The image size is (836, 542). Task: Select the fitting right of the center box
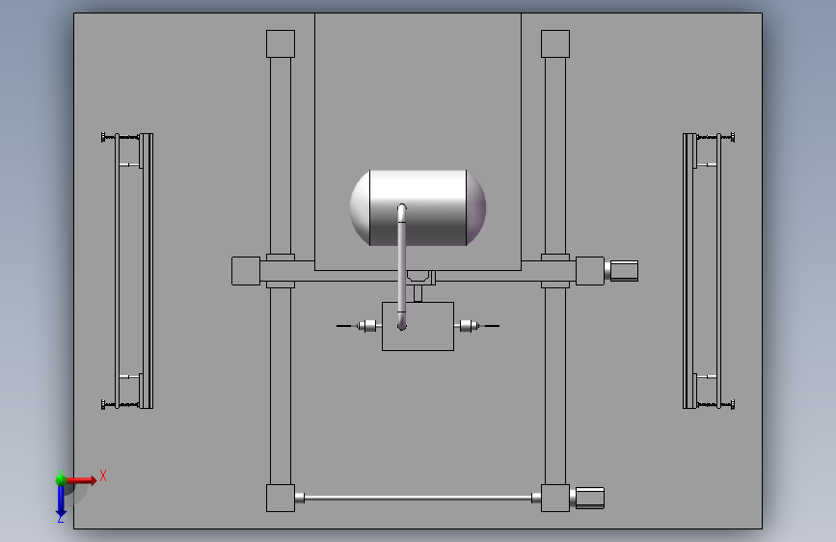point(476,325)
